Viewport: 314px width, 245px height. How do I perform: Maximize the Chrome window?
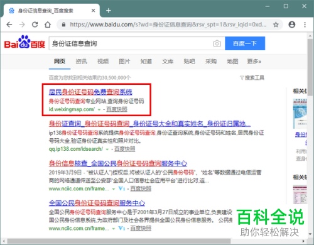[x=286, y=6]
